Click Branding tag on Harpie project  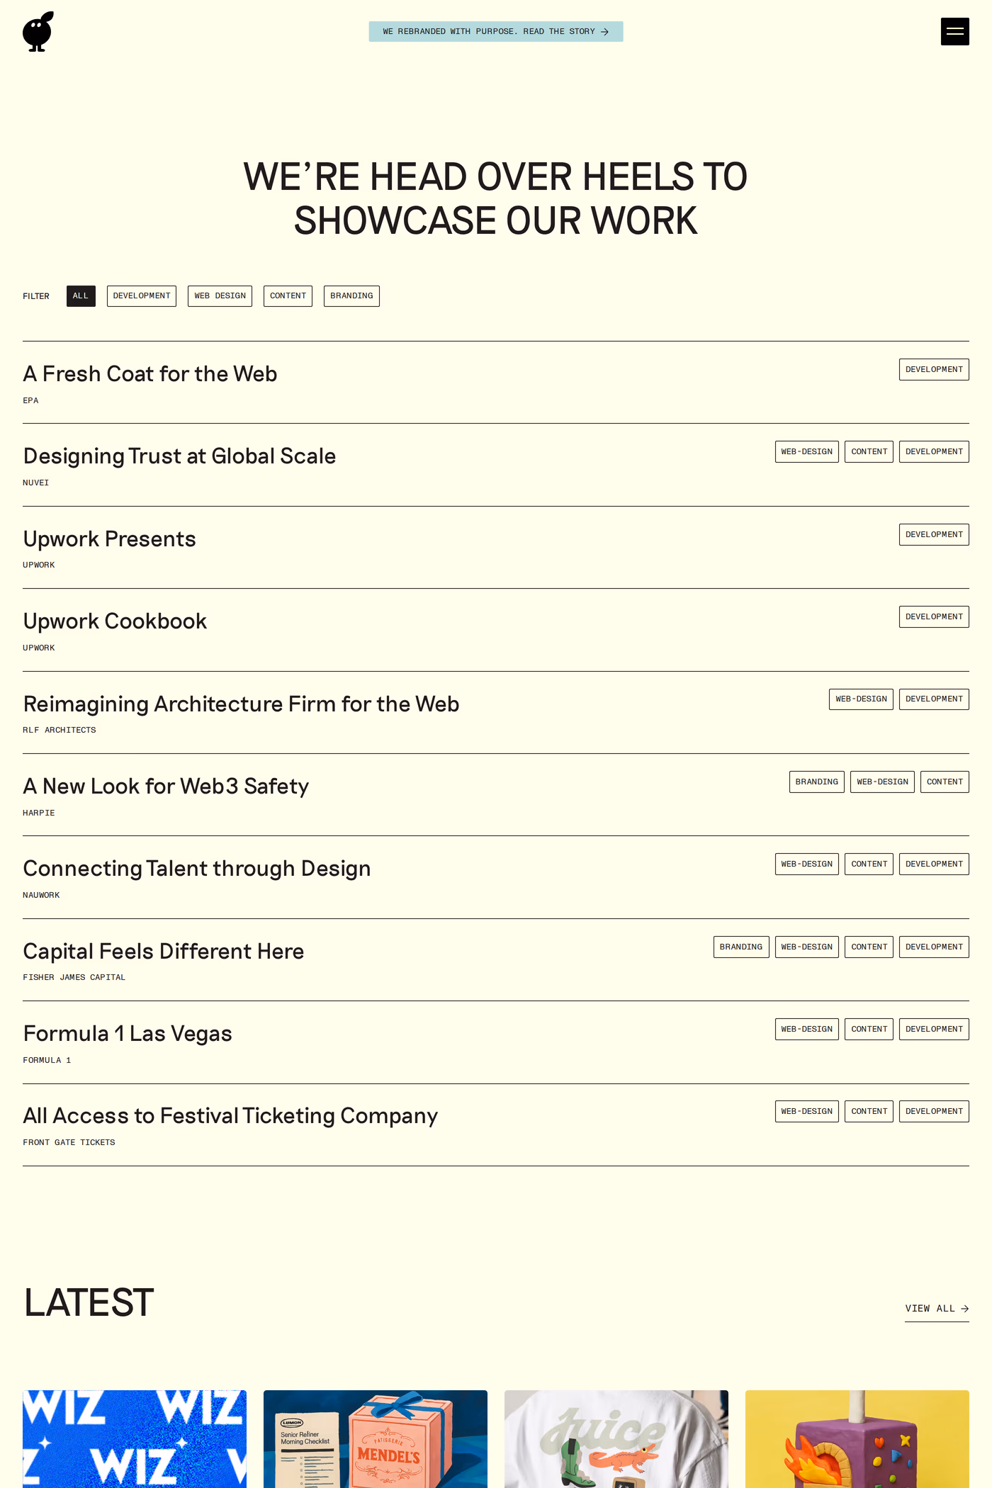click(x=817, y=782)
